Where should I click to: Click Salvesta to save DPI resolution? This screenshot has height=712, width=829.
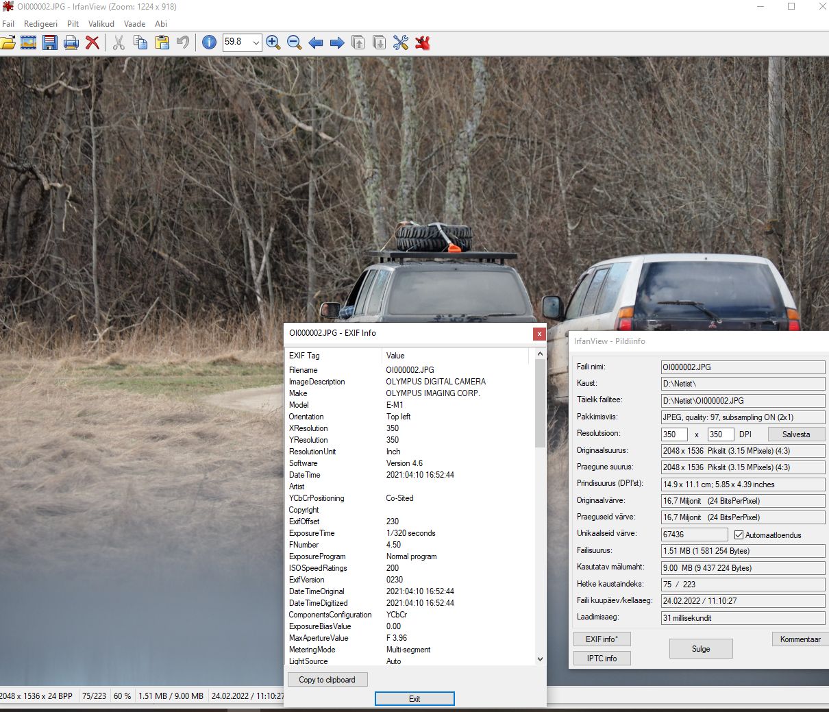[795, 434]
